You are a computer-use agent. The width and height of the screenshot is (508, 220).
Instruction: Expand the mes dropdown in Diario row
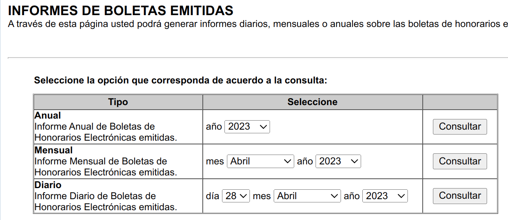click(x=307, y=196)
